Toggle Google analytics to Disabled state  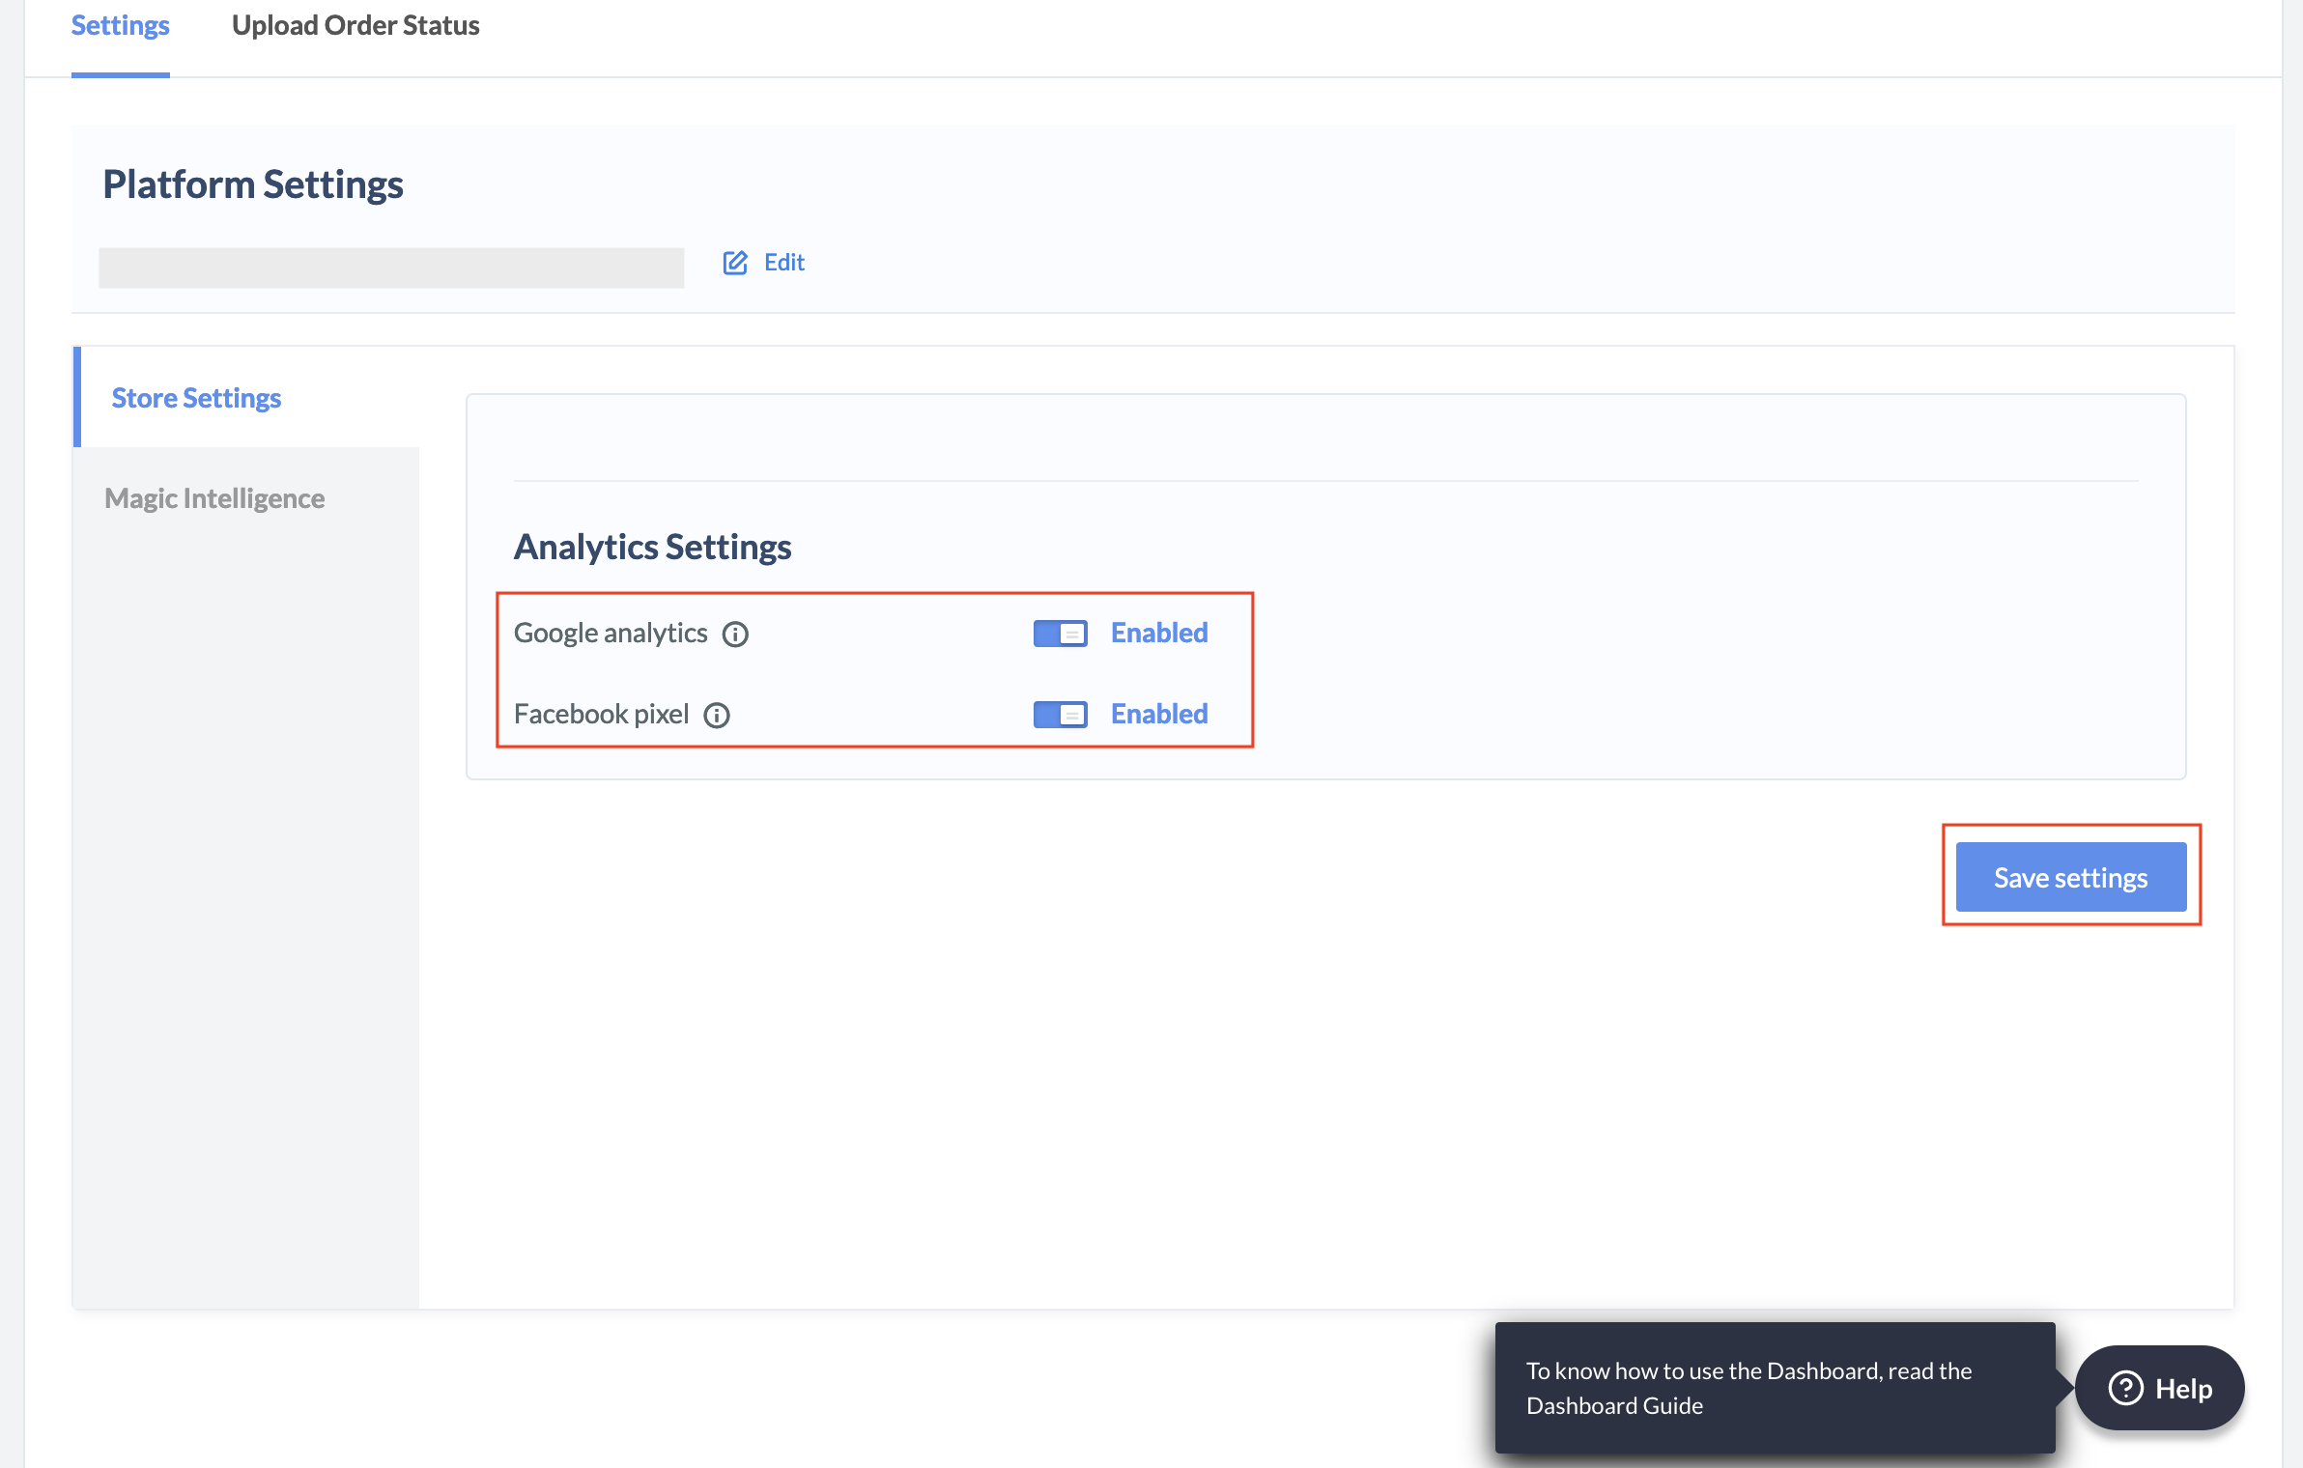coord(1059,635)
